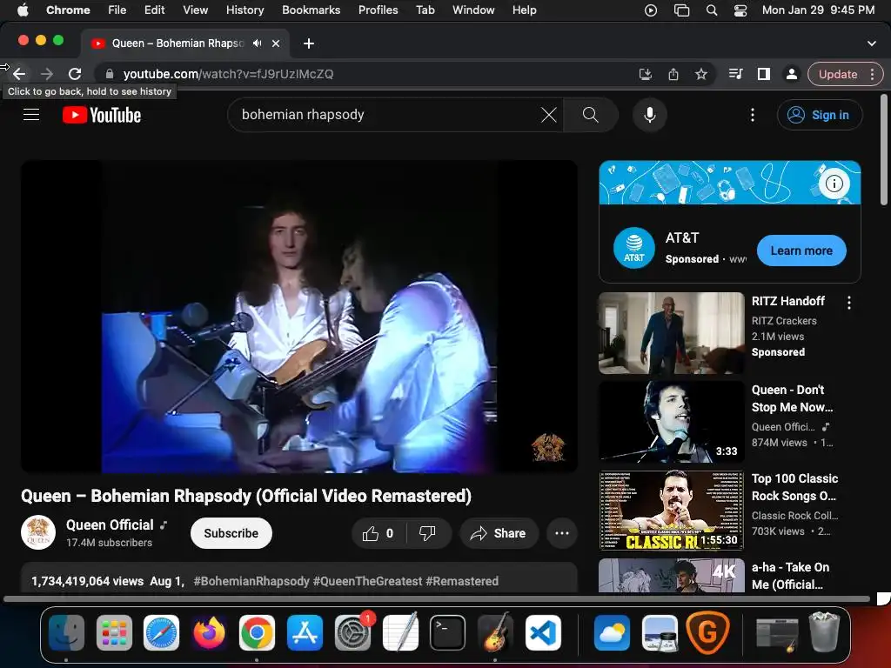Open the AT&T advertiser logo
This screenshot has height=668, width=891.
point(634,248)
